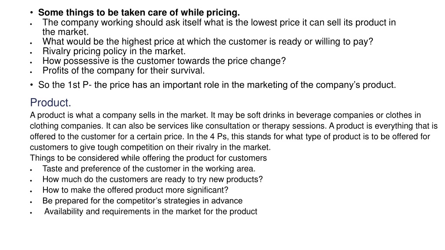Click the '1st P- the price' summary sentence
Screen dimensions: 445x250
tap(217, 85)
